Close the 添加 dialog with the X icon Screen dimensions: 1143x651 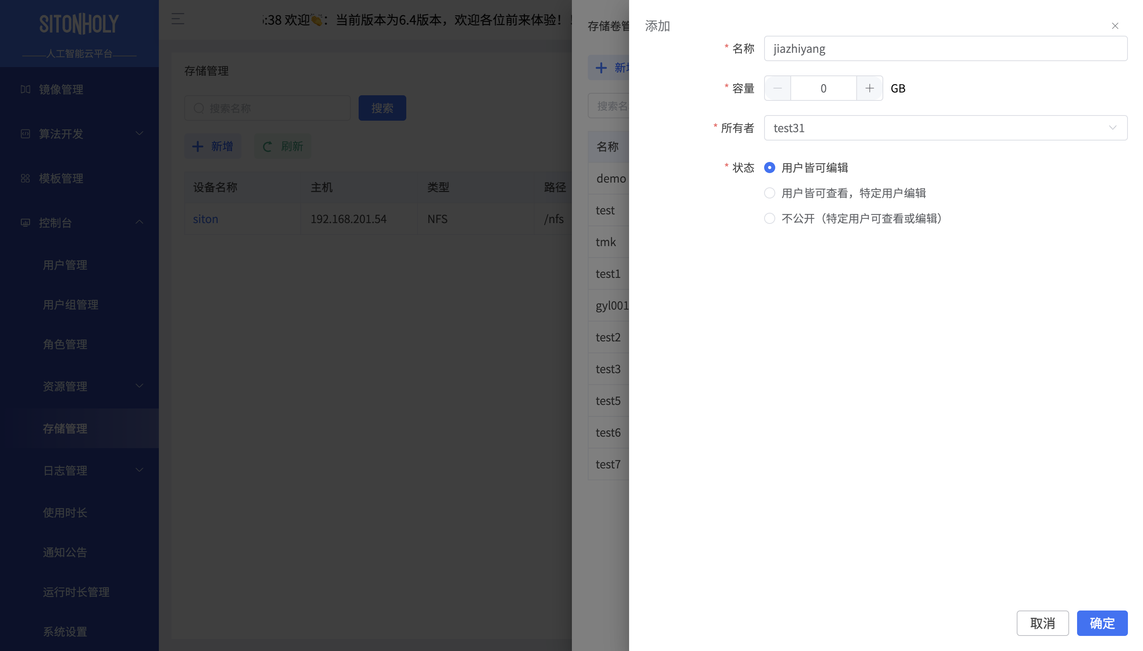click(x=1114, y=26)
